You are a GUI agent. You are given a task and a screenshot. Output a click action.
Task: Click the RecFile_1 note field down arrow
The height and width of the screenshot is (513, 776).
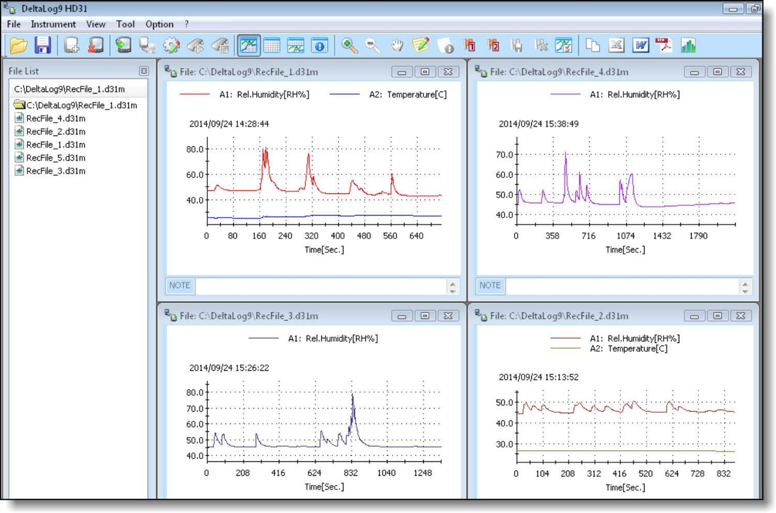click(x=453, y=290)
